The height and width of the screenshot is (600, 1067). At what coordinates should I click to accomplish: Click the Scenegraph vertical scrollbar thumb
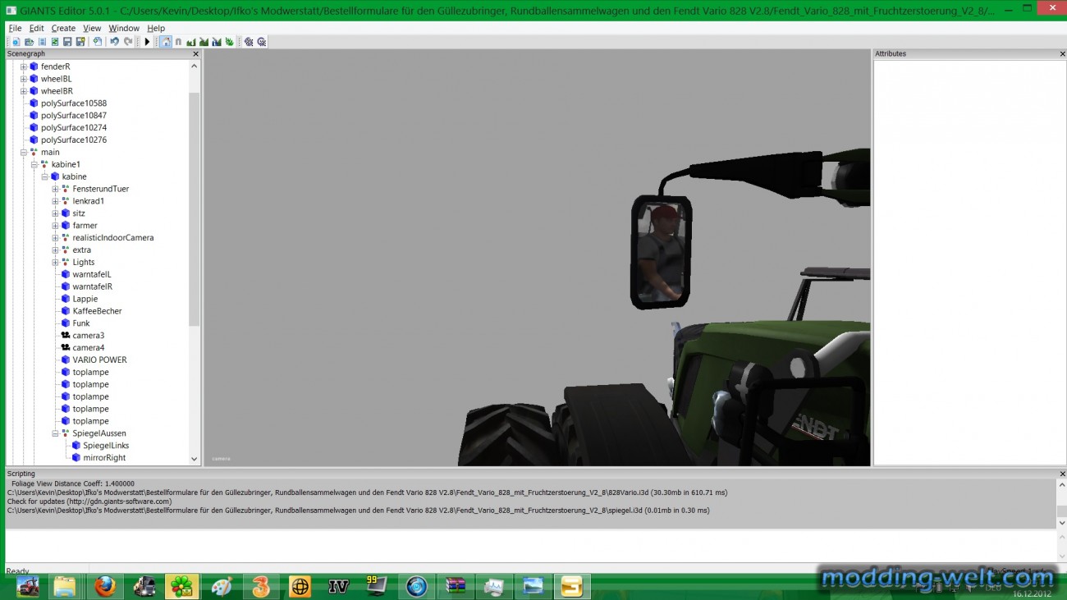[x=195, y=209]
